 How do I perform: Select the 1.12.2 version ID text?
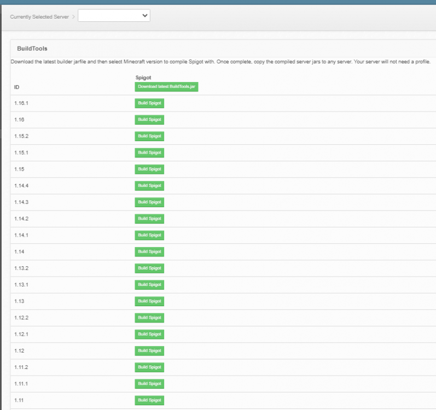click(21, 318)
